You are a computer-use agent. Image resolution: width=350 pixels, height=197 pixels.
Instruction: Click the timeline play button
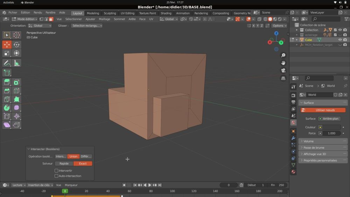[150, 185]
